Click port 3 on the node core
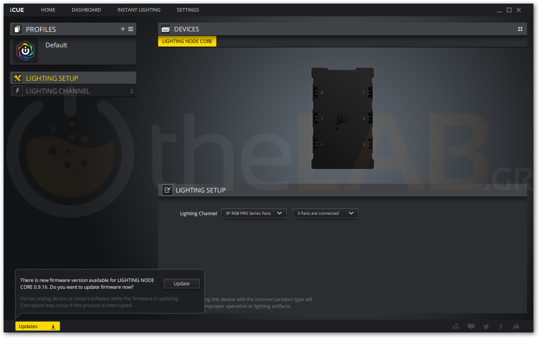Image resolution: width=539 pixels, height=338 pixels. 369,144
